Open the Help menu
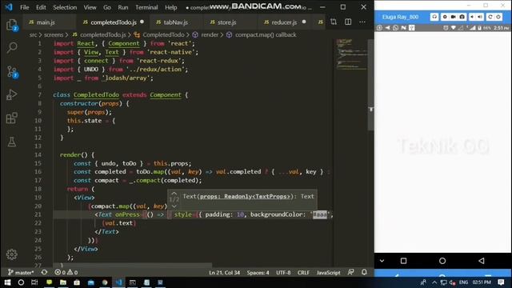Viewport: 512px width, 288px height. (170, 7)
